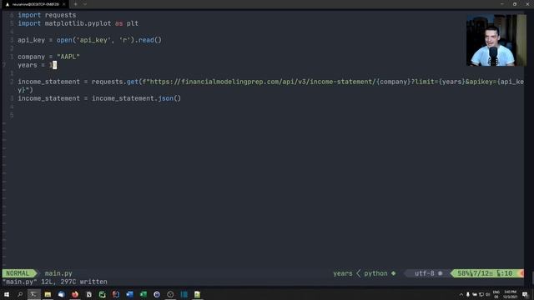Screen dimensions: 534x300
Task: Click requests.get in income_statement line
Action: pos(115,82)
